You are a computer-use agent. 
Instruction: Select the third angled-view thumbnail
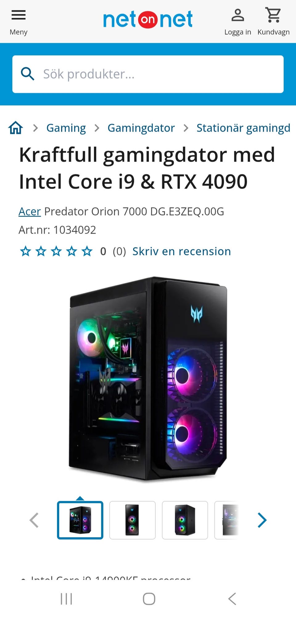tap(185, 520)
